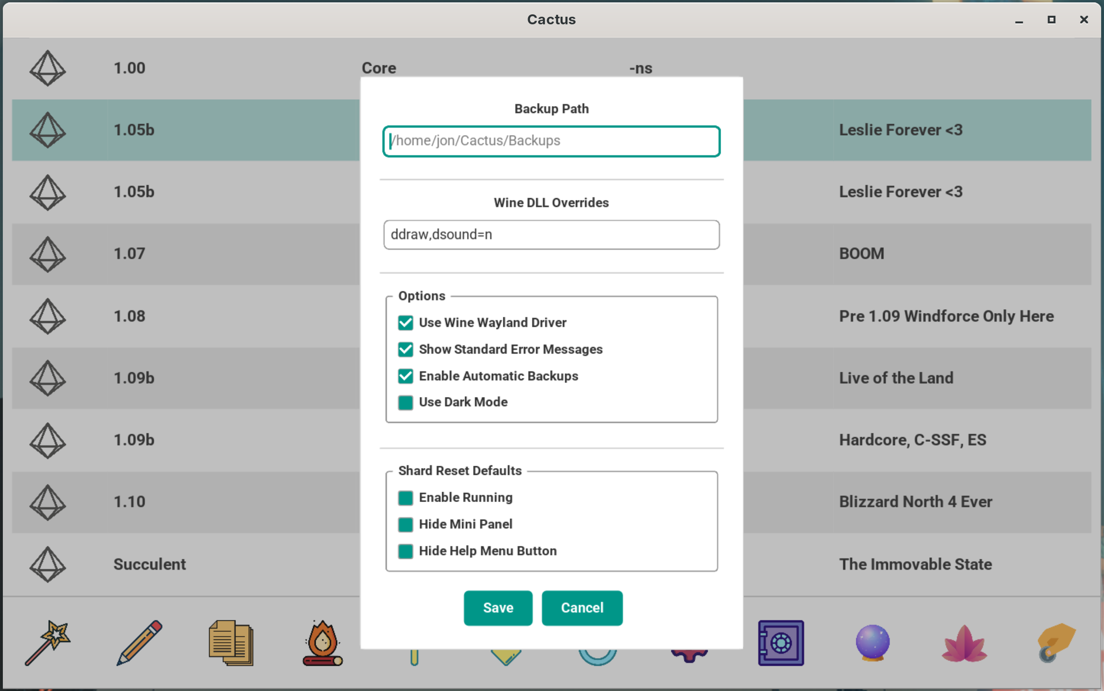The height and width of the screenshot is (691, 1104).
Task: Click the campfire flame icon
Action: [323, 643]
